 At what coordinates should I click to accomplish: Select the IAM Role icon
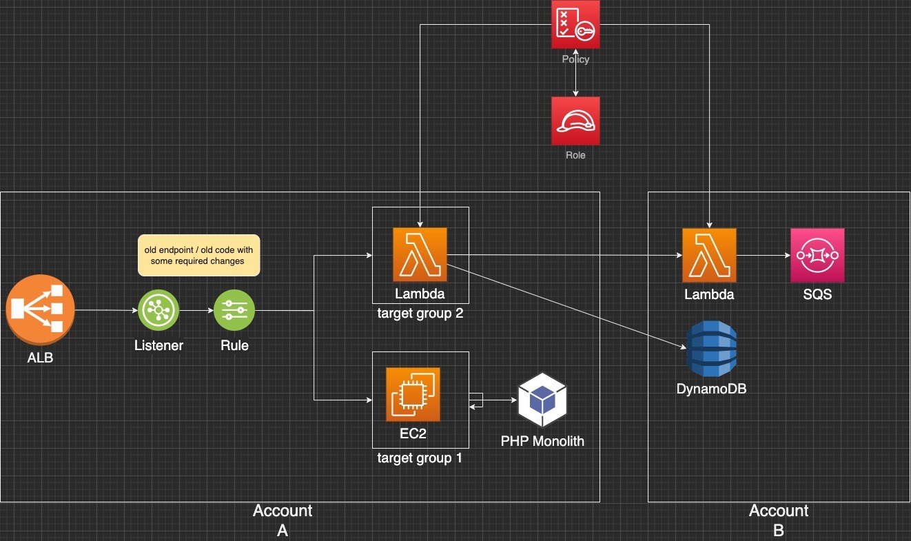[575, 121]
